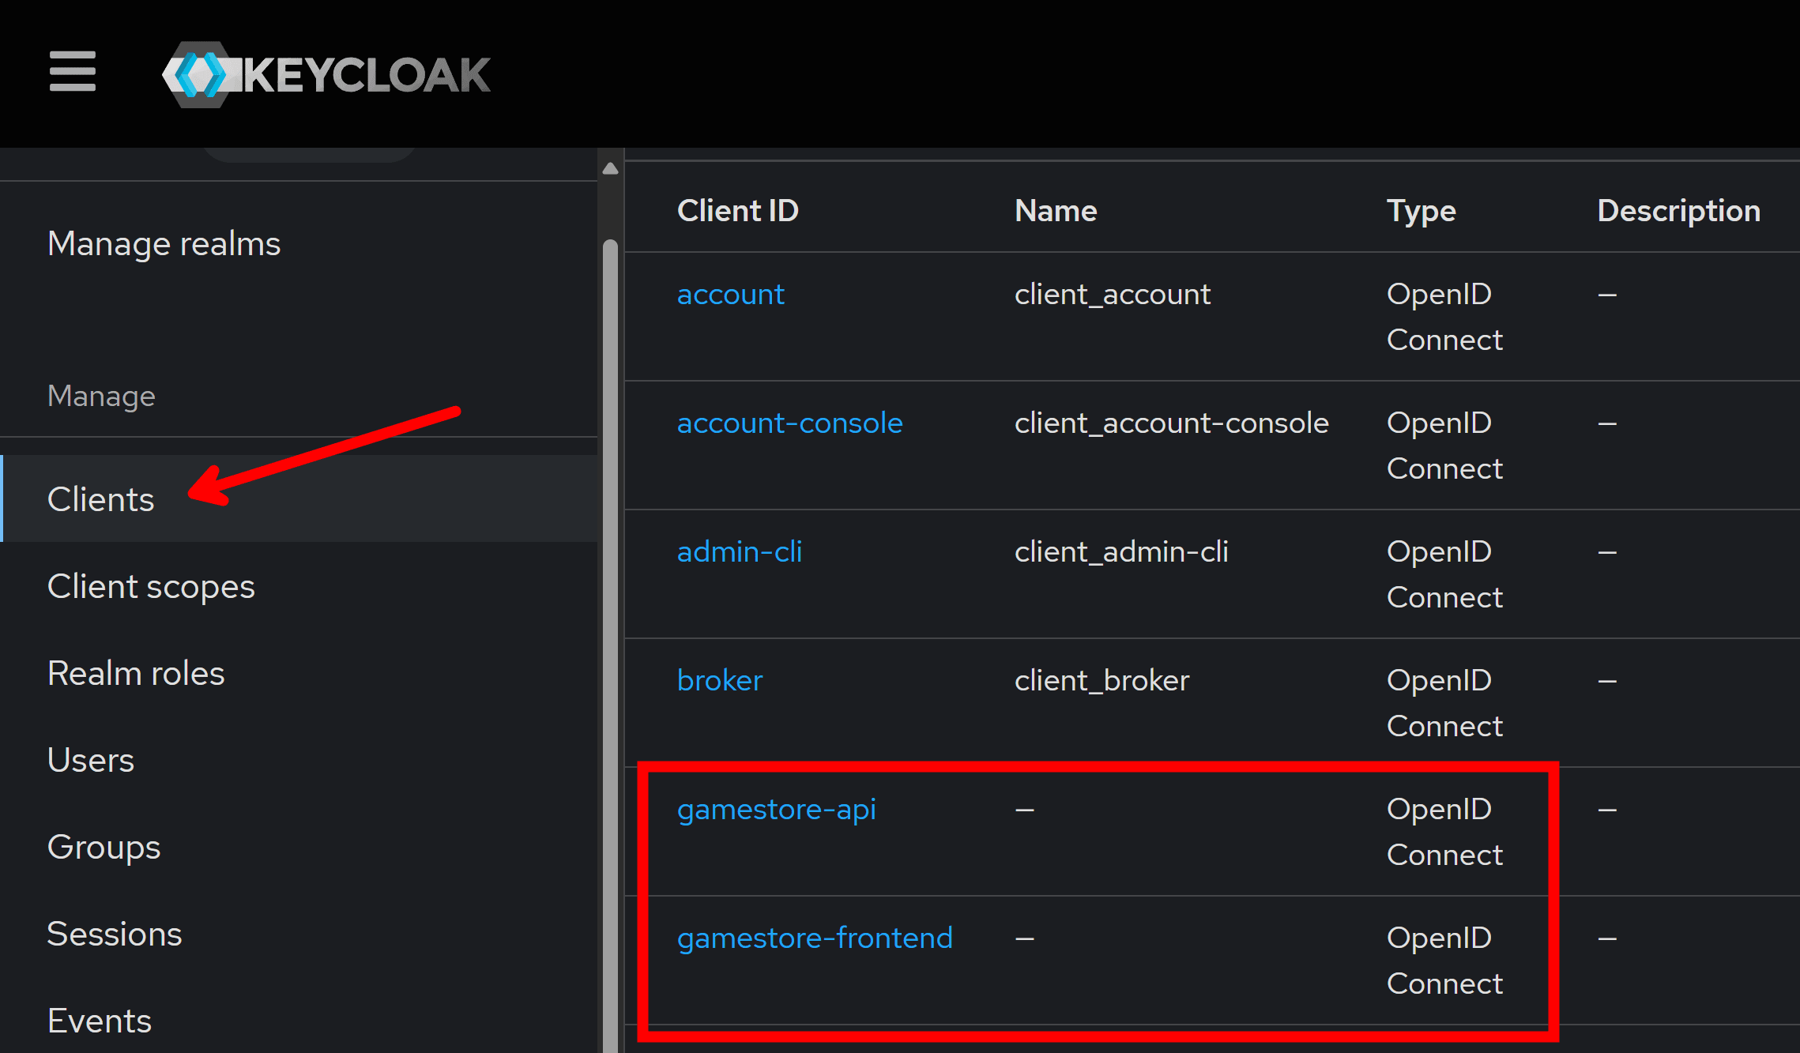The width and height of the screenshot is (1800, 1053).
Task: Click the Name column header
Action: [1056, 210]
